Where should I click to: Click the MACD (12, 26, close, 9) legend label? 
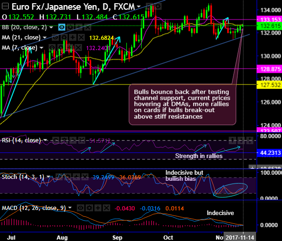34,208
